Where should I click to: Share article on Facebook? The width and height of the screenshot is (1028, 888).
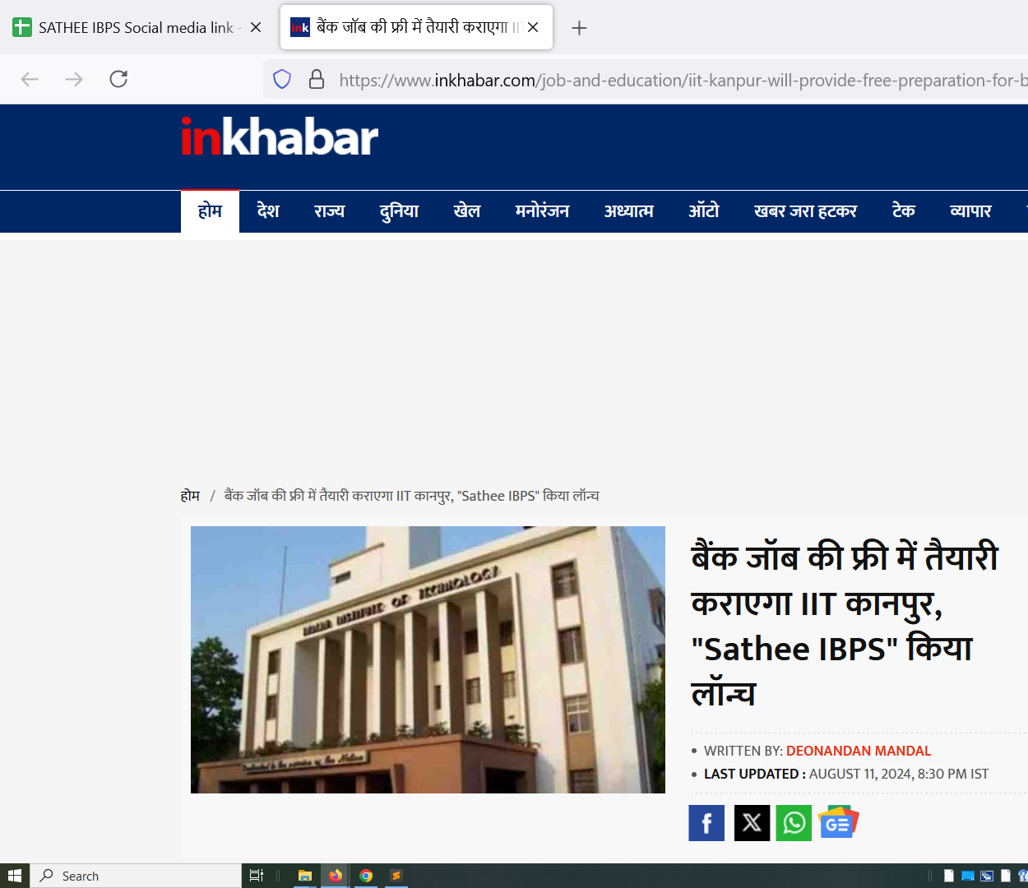click(x=706, y=823)
